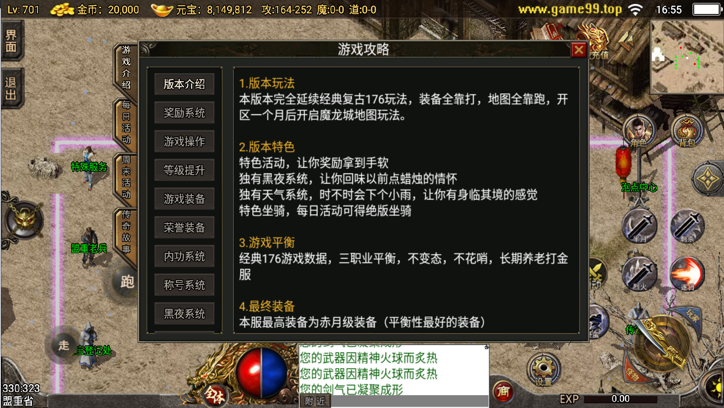Image resolution: width=724 pixels, height=408 pixels.
Task: Open the minimap thumbnail
Action: (687, 57)
